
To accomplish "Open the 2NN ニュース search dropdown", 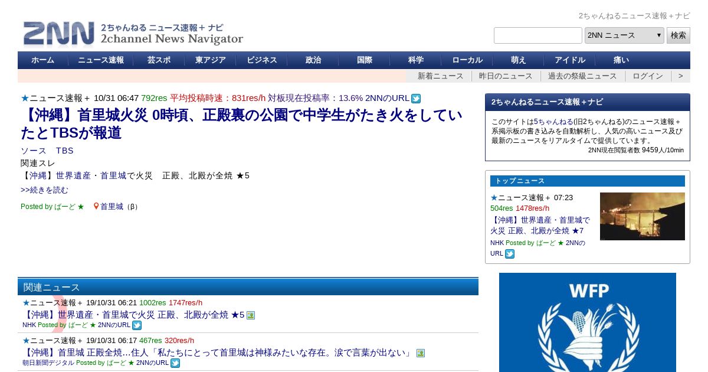I will click(x=624, y=35).
